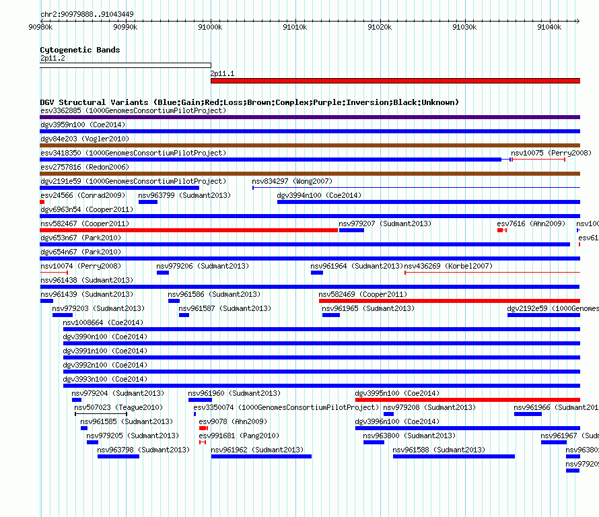Click the 91000k ruler tick label
This screenshot has width=599, height=517.
click(210, 27)
